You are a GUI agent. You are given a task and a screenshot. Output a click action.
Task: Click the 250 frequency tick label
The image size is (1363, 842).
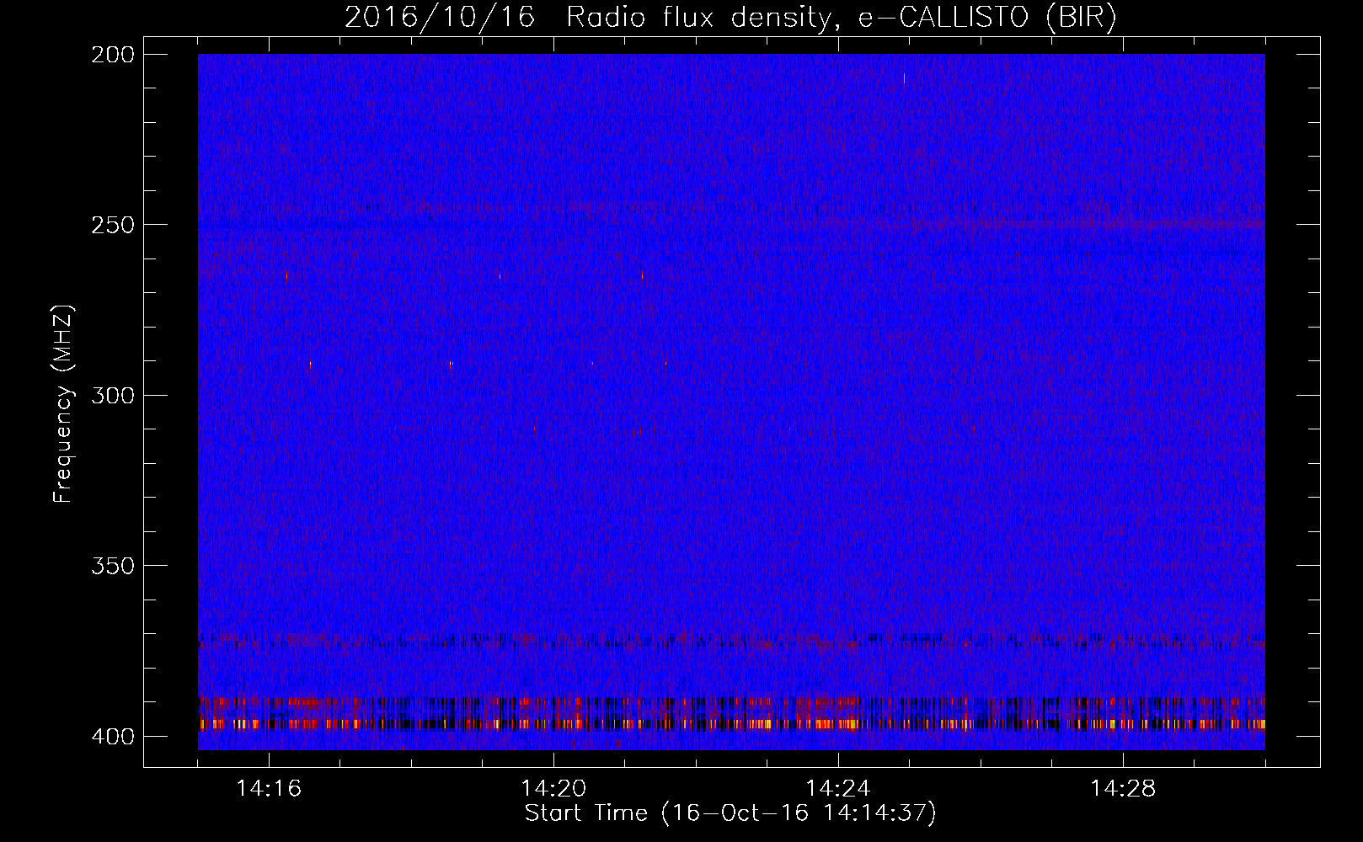click(113, 225)
